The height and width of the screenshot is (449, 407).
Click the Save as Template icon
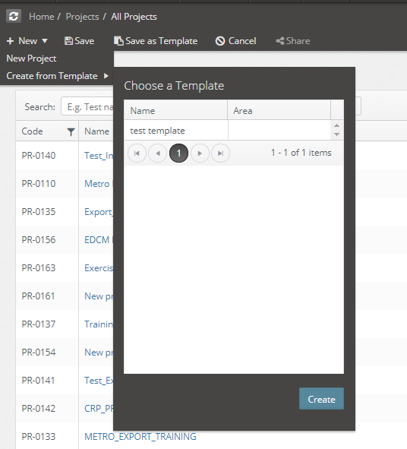(x=118, y=41)
